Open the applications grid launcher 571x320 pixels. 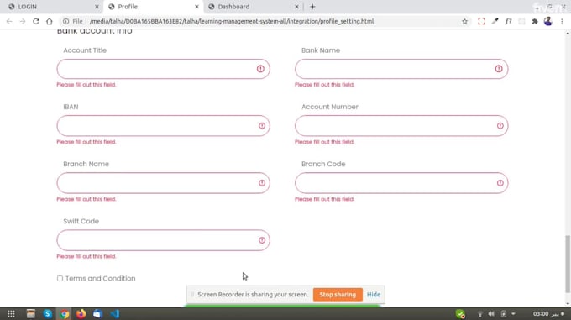(x=11, y=314)
